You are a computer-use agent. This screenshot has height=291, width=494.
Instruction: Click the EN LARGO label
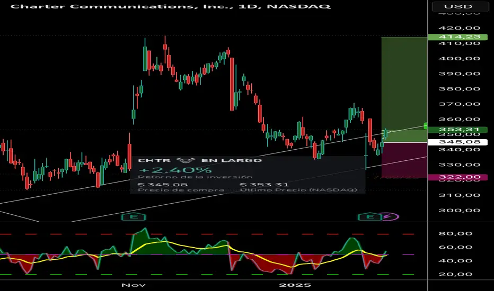232,160
